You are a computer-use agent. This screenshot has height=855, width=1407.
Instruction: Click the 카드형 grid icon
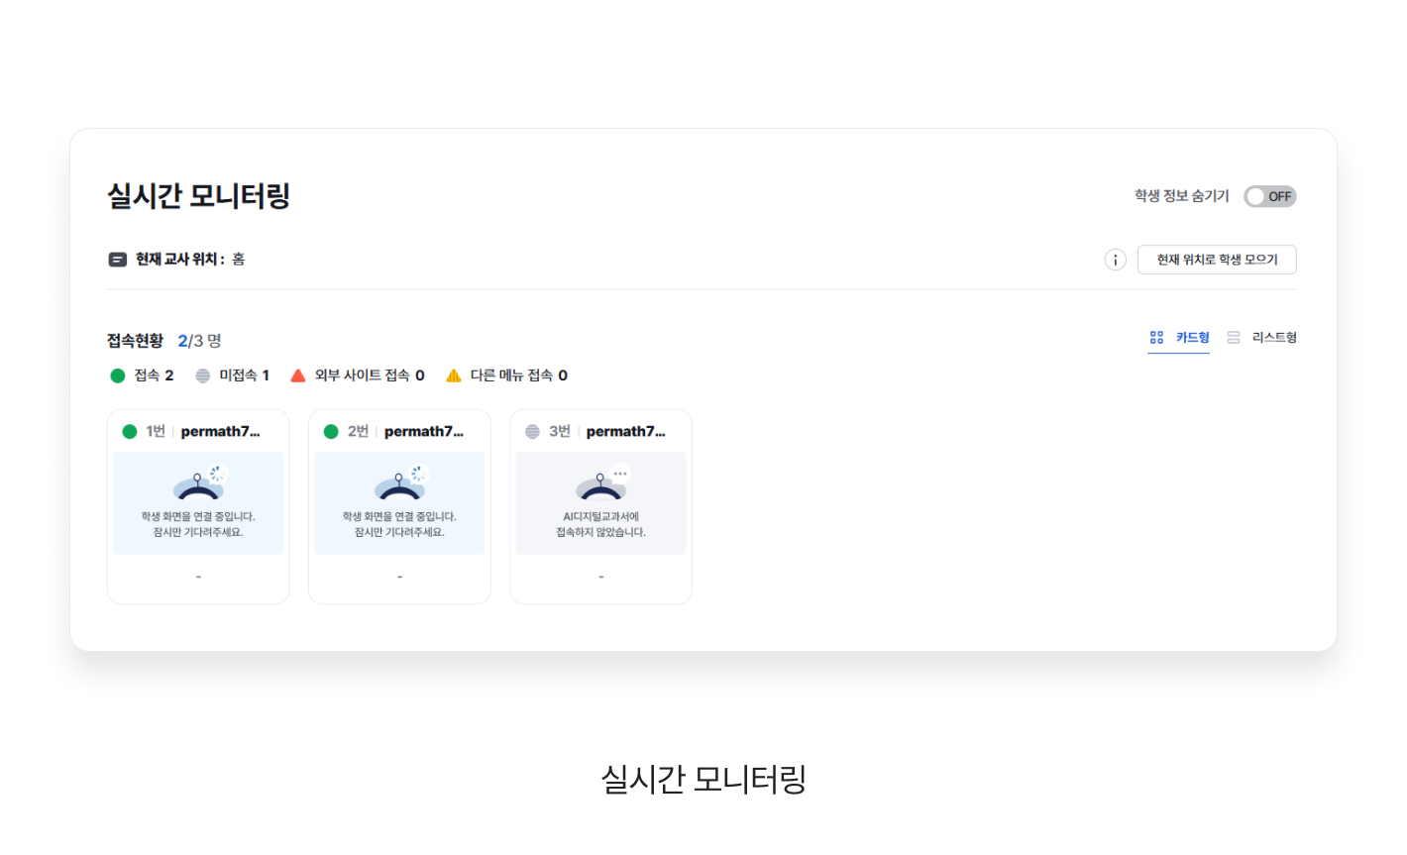coord(1156,338)
